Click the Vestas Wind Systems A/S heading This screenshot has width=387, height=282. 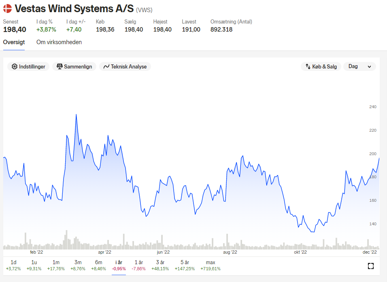tap(74, 9)
